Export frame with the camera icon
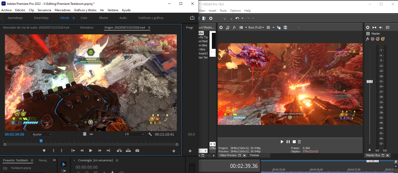 (137, 151)
